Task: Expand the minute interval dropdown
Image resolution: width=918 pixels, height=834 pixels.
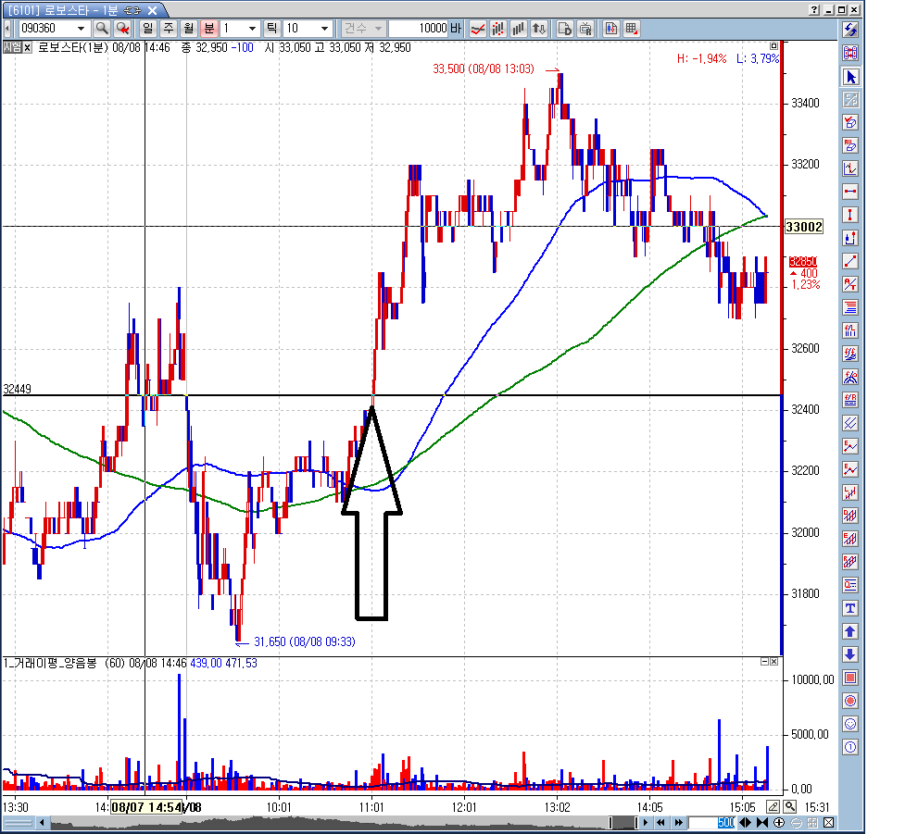Action: click(251, 29)
